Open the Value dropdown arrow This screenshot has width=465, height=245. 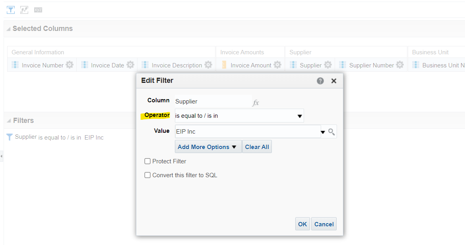pos(323,132)
